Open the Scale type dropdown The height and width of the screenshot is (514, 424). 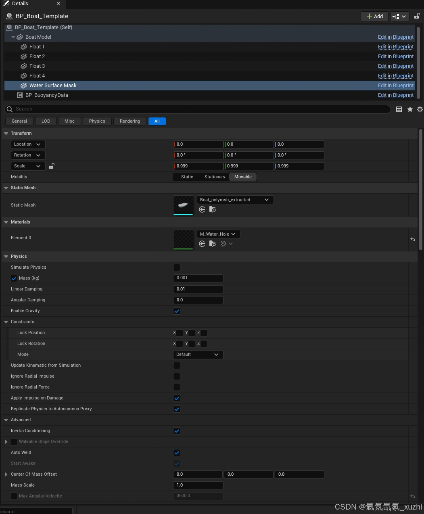tap(28, 166)
